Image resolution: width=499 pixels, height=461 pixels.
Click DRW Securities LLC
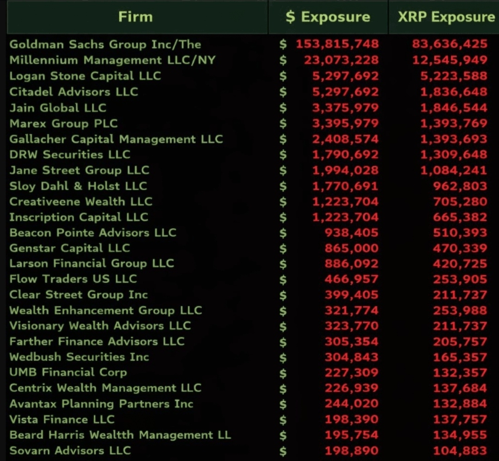[x=70, y=155]
